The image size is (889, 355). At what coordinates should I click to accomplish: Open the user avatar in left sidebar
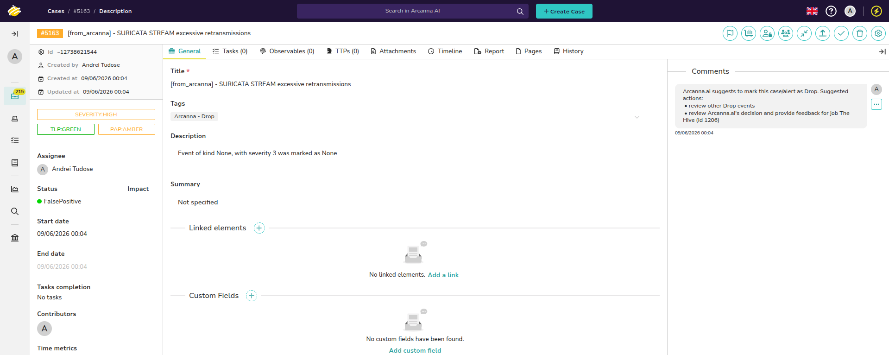click(x=15, y=57)
